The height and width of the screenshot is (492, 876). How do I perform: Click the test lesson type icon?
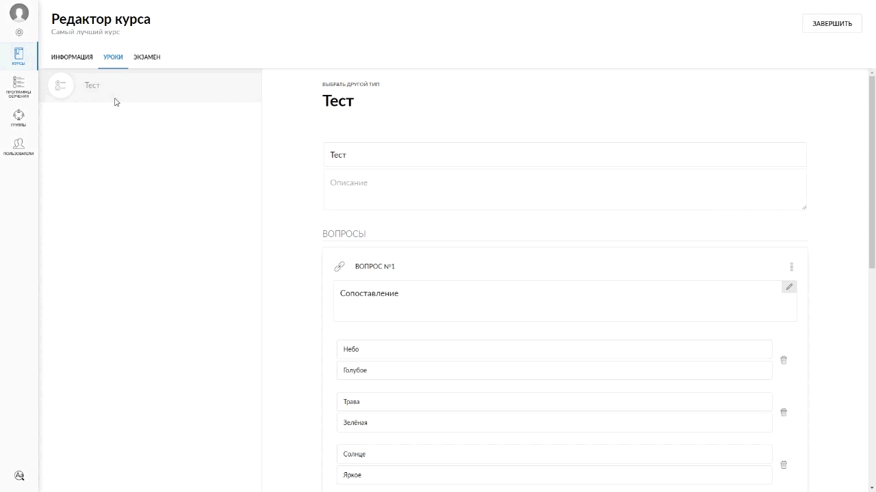(60, 85)
